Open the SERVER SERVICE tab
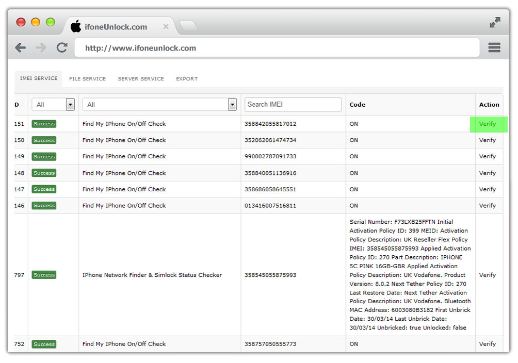 (x=141, y=78)
